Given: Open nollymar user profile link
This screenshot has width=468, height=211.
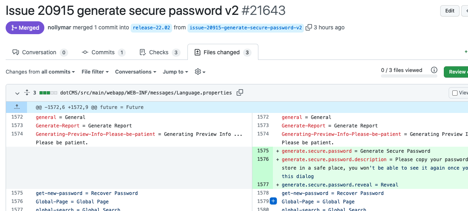Looking at the screenshot, I should point(60,27).
